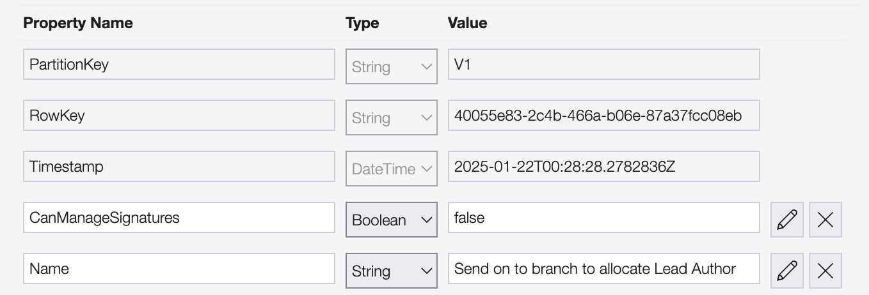Remove the Name property with X icon

(825, 271)
